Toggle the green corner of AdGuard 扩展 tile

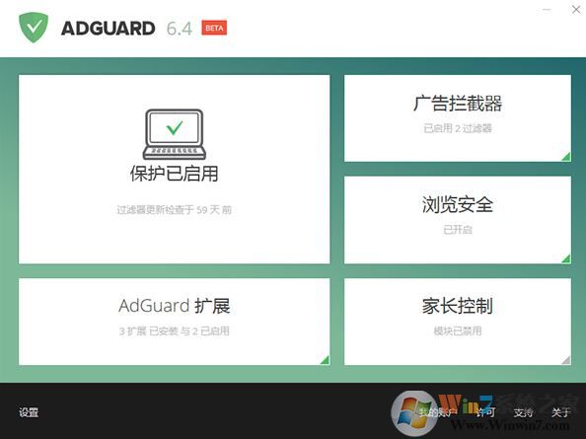click(x=325, y=360)
